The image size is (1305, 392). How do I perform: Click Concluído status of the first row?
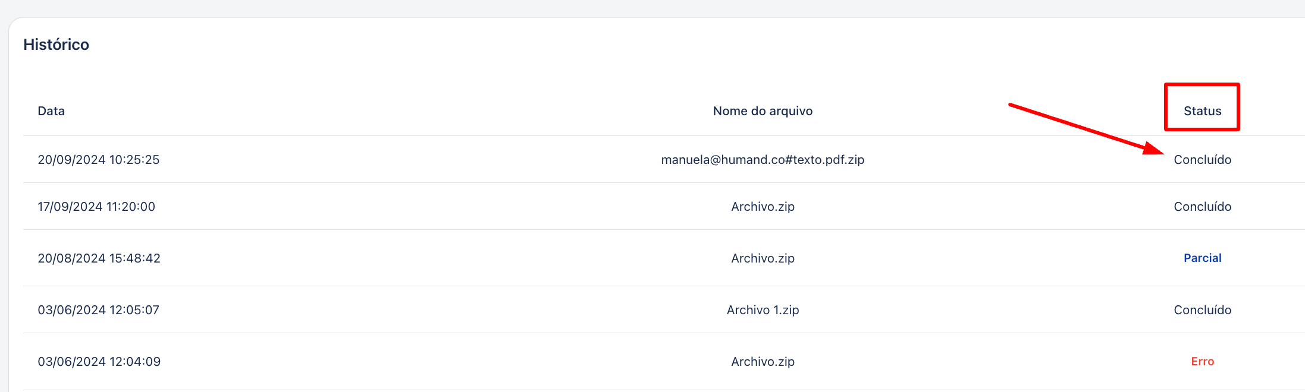coord(1202,160)
